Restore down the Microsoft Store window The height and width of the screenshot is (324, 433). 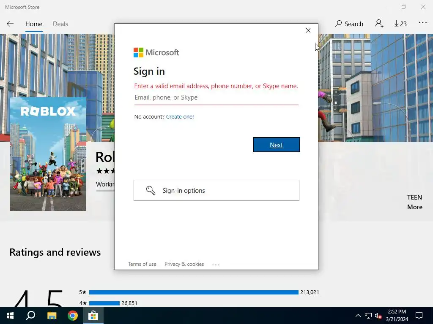pyautogui.click(x=404, y=7)
